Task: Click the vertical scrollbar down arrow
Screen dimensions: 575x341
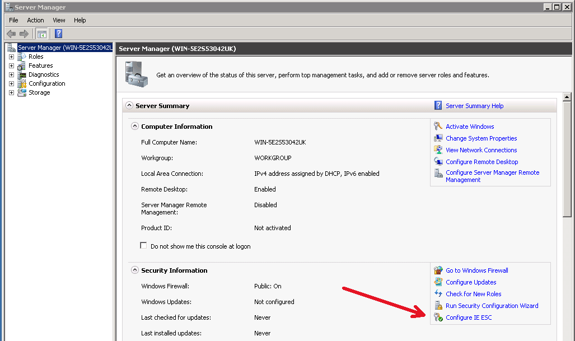Action: (x=567, y=337)
